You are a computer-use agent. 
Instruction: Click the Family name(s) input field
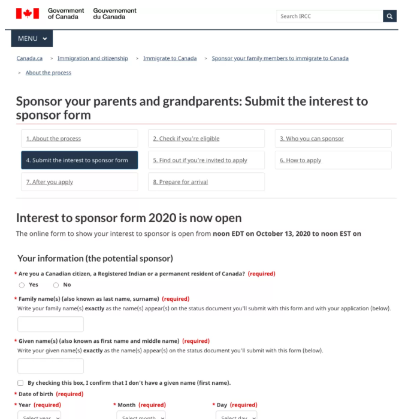pos(51,324)
